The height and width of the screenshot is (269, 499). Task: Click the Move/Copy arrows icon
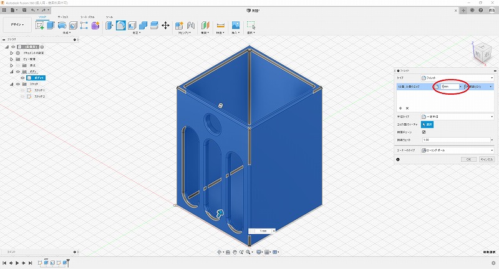tap(165, 26)
